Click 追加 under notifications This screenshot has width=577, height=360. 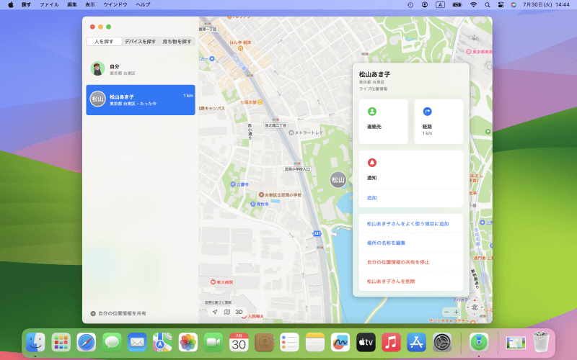tap(371, 197)
